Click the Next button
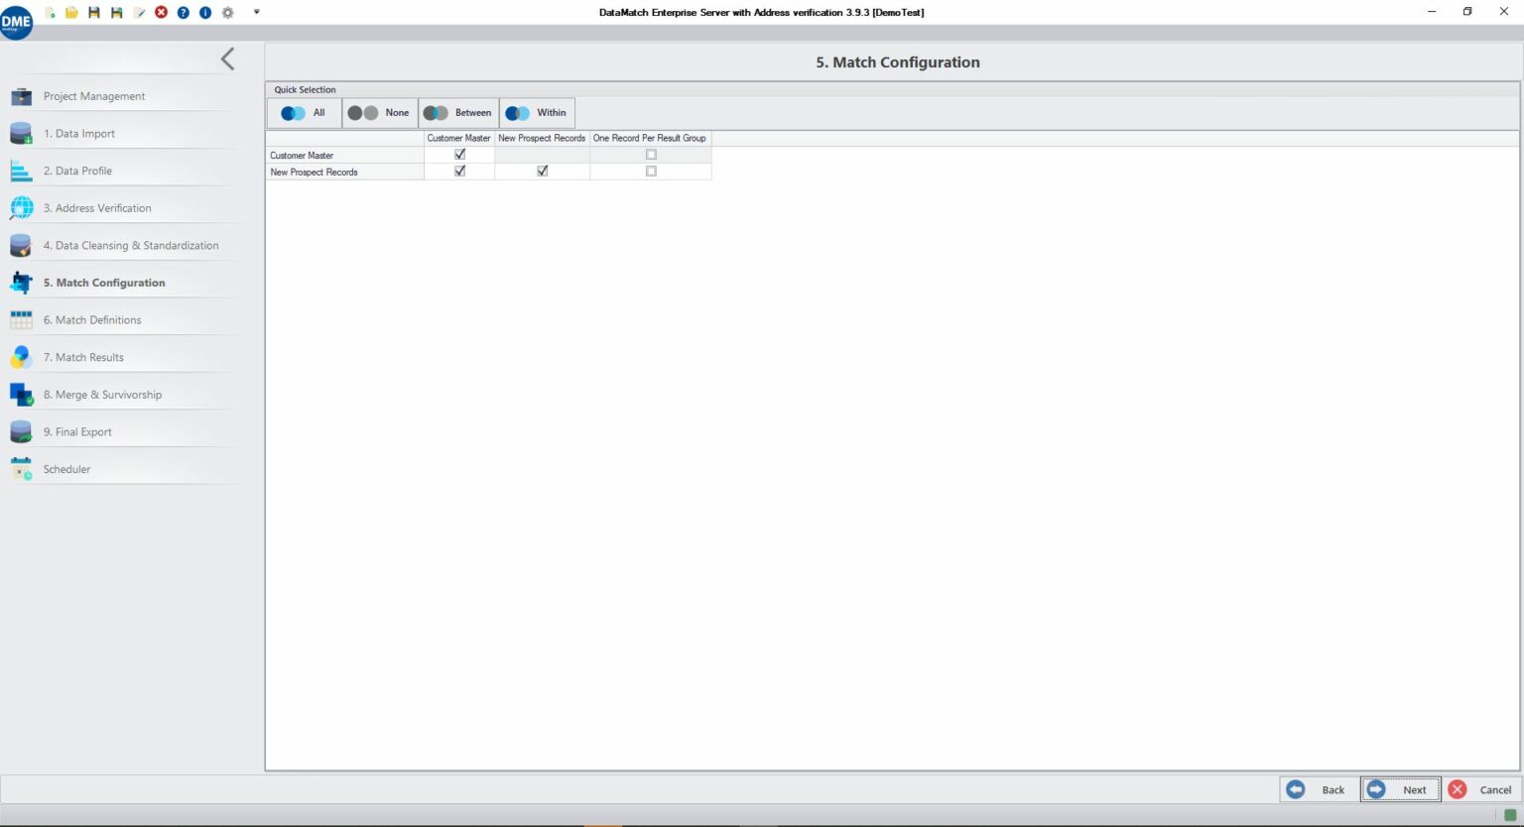 (1400, 789)
